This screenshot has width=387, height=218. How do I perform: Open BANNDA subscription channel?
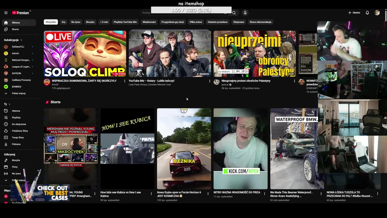[x=19, y=87]
